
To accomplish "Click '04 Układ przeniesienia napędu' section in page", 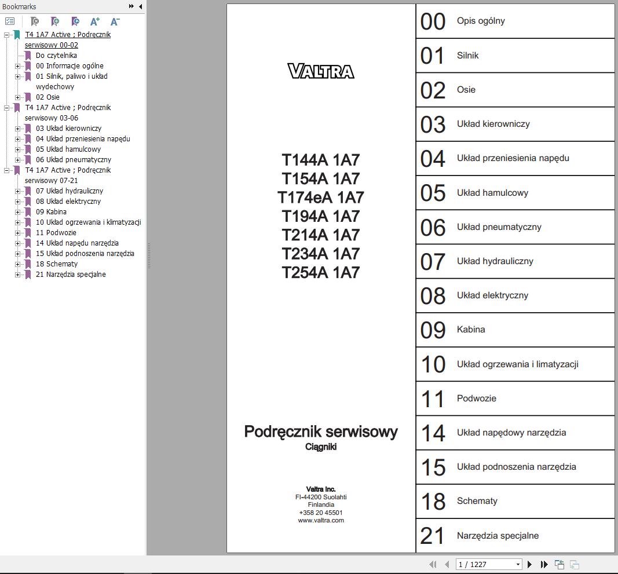I will 515,159.
